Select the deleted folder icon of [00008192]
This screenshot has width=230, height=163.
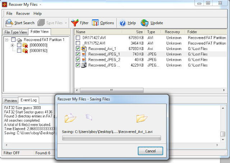tap(25, 51)
